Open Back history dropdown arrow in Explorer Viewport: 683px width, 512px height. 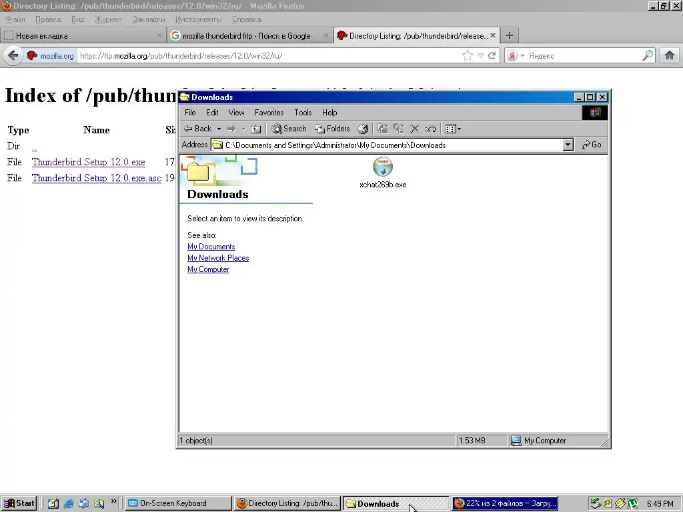click(219, 129)
